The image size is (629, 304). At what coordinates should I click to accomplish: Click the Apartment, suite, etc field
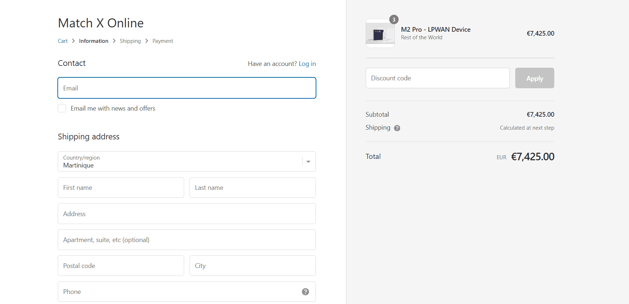point(187,240)
